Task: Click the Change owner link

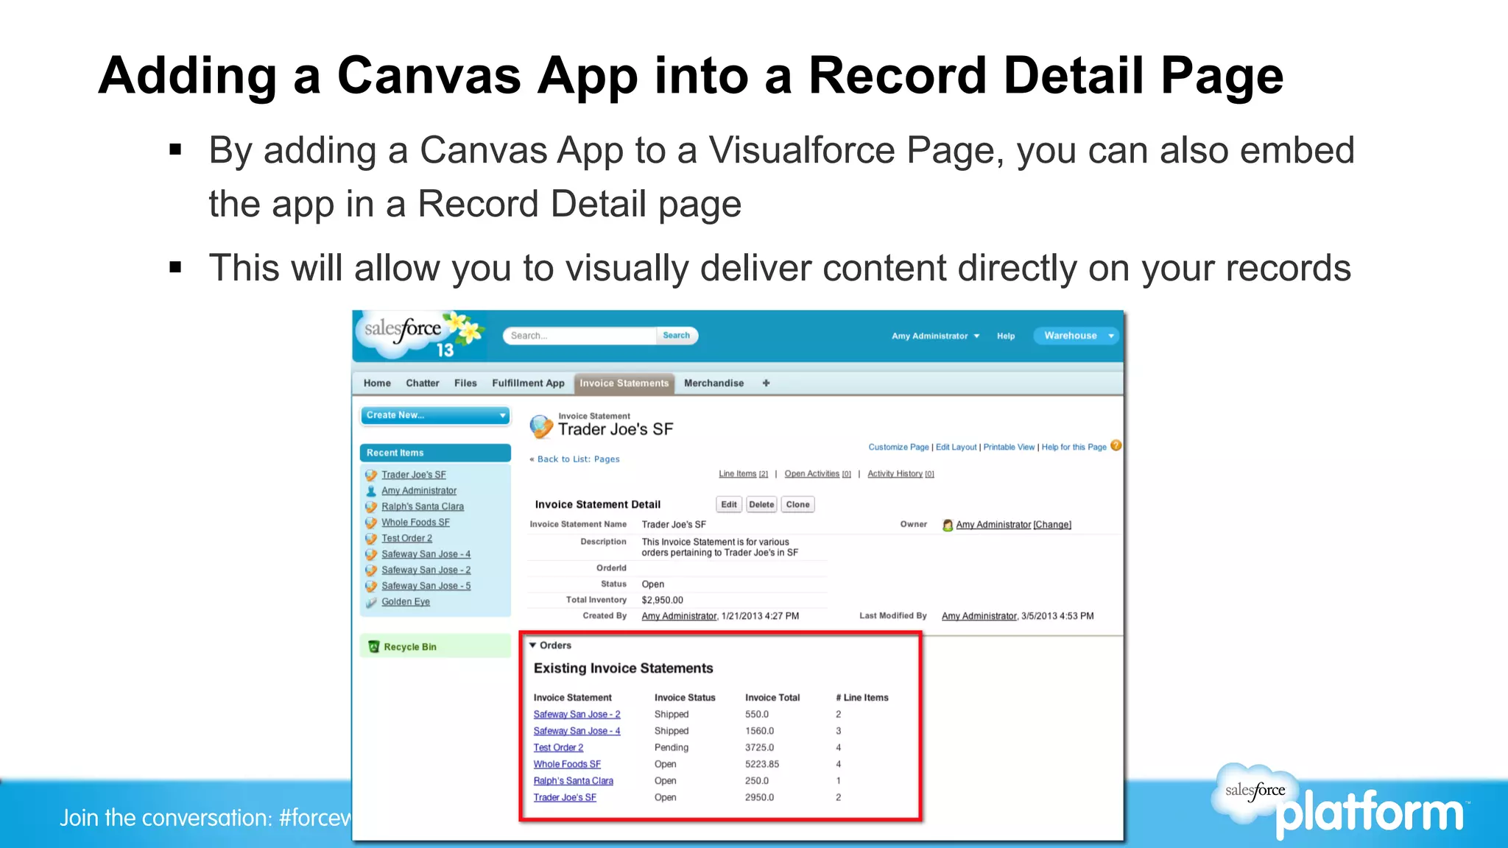Action: tap(1052, 525)
